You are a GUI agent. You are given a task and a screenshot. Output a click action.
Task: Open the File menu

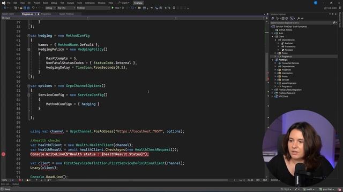tap(9, 3)
